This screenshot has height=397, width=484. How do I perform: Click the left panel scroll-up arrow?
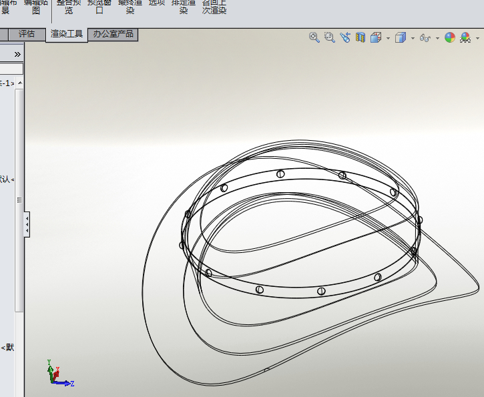pyautogui.click(x=20, y=83)
